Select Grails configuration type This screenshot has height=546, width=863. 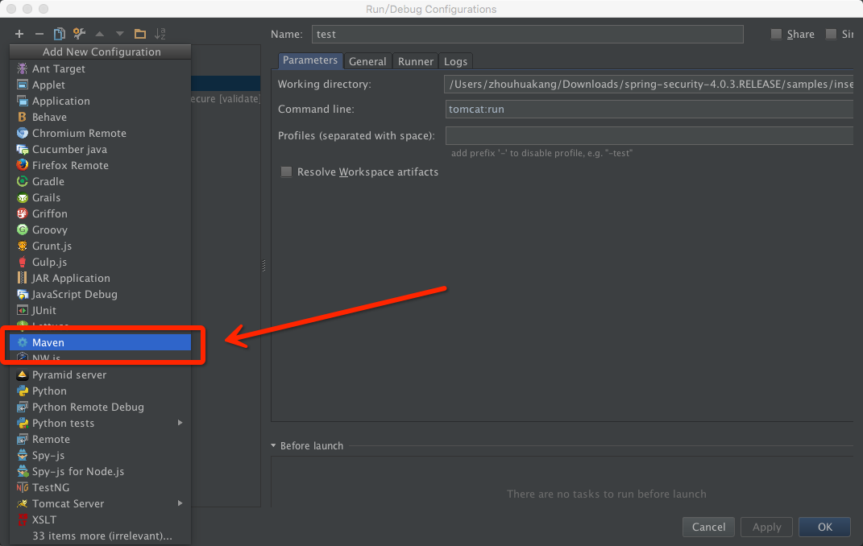coord(100,197)
